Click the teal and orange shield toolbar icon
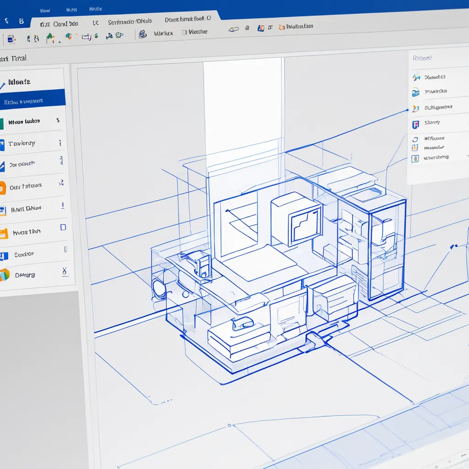 coord(69,37)
